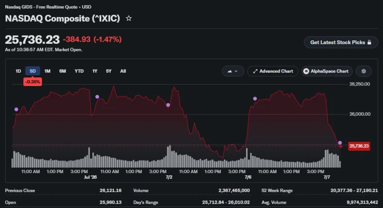Click the AlphaSpace logo icon
Screen dimensions: 383x208
pyautogui.click(x=306, y=71)
